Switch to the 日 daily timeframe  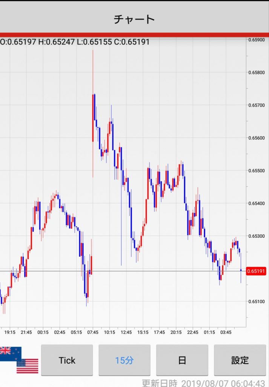182,360
